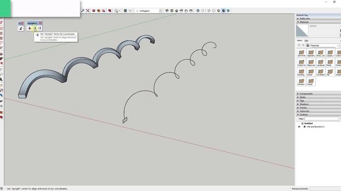This screenshot has height=191, width=341.
Task: Click Set Upright Vector By Coordinates icon
Action: pyautogui.click(x=35, y=28)
